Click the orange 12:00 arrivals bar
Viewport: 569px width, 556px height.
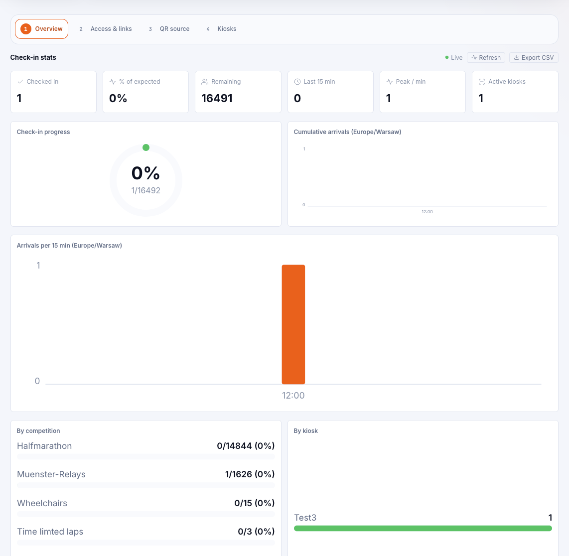(293, 324)
